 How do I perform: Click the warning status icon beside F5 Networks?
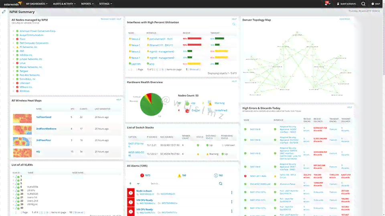pos(17,47)
